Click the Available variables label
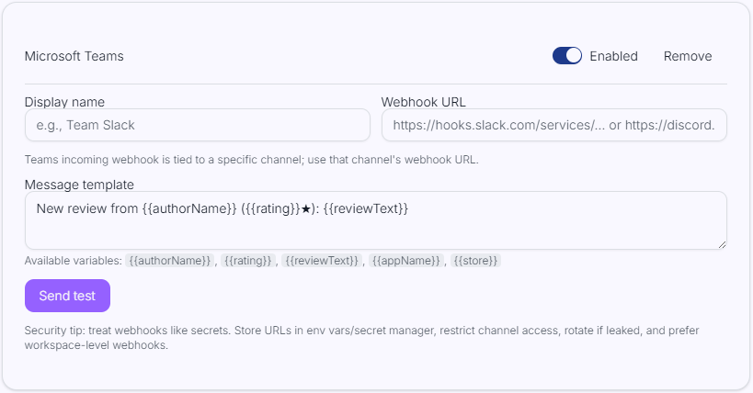 coord(73,261)
